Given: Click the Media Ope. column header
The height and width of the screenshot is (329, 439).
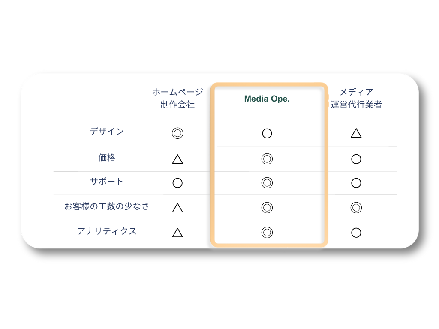Looking at the screenshot, I should click(267, 99).
